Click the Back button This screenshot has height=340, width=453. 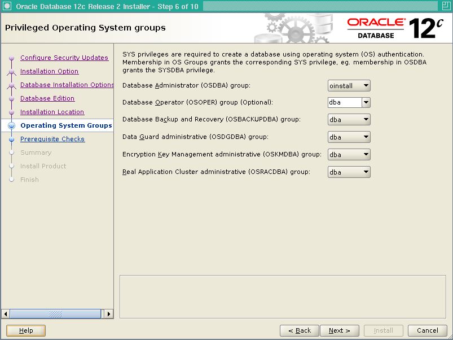(300, 330)
